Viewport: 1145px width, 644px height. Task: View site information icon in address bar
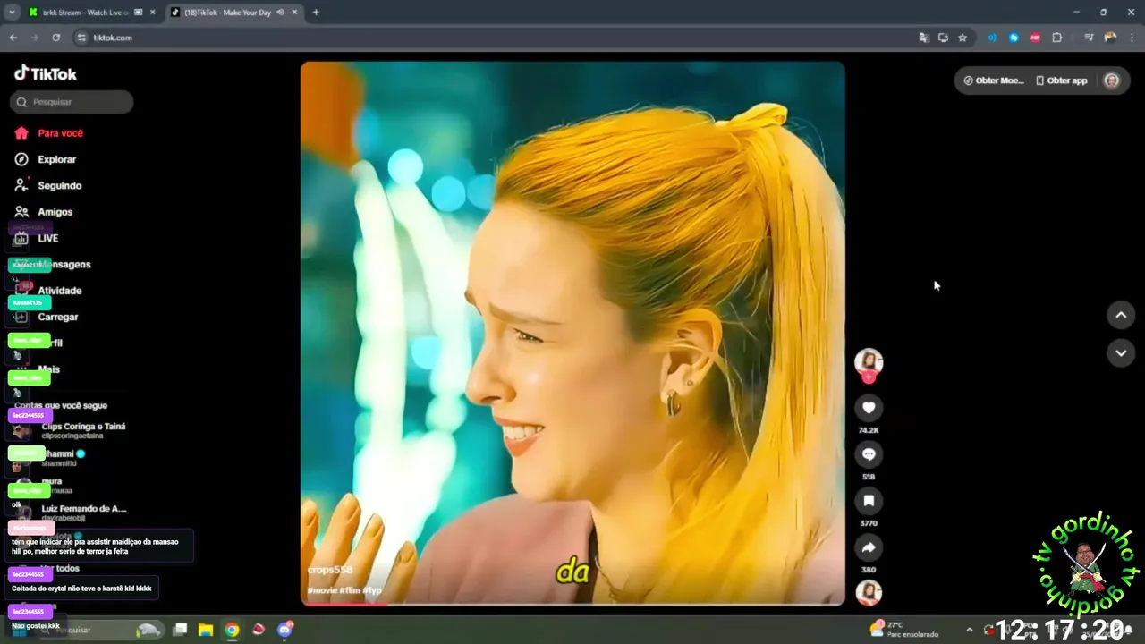tap(81, 38)
